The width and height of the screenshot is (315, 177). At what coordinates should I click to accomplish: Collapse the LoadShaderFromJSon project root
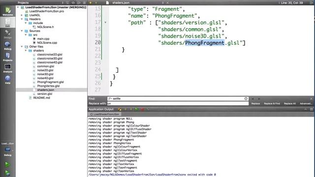point(18,7)
